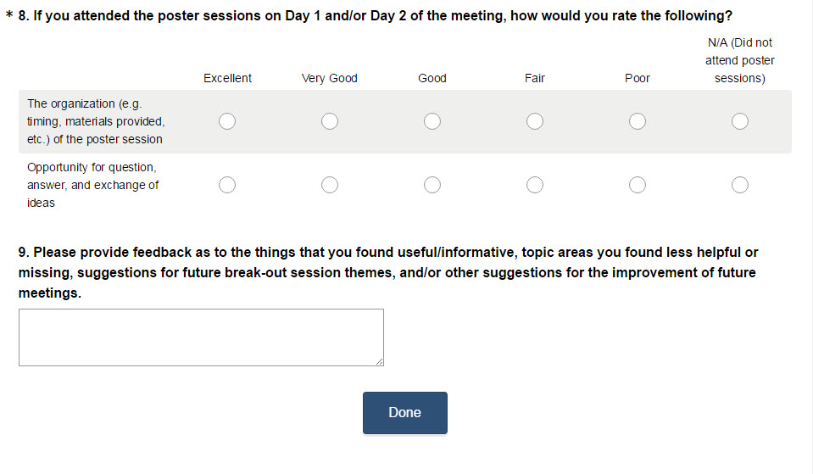Viewport: 813px width, 474px height.
Task: Rate question opportunity as Good
Action: pyautogui.click(x=432, y=185)
